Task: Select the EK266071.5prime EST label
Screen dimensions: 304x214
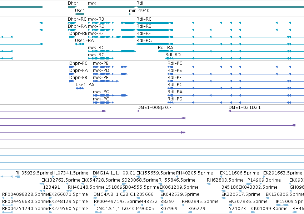Action: (69, 194)
